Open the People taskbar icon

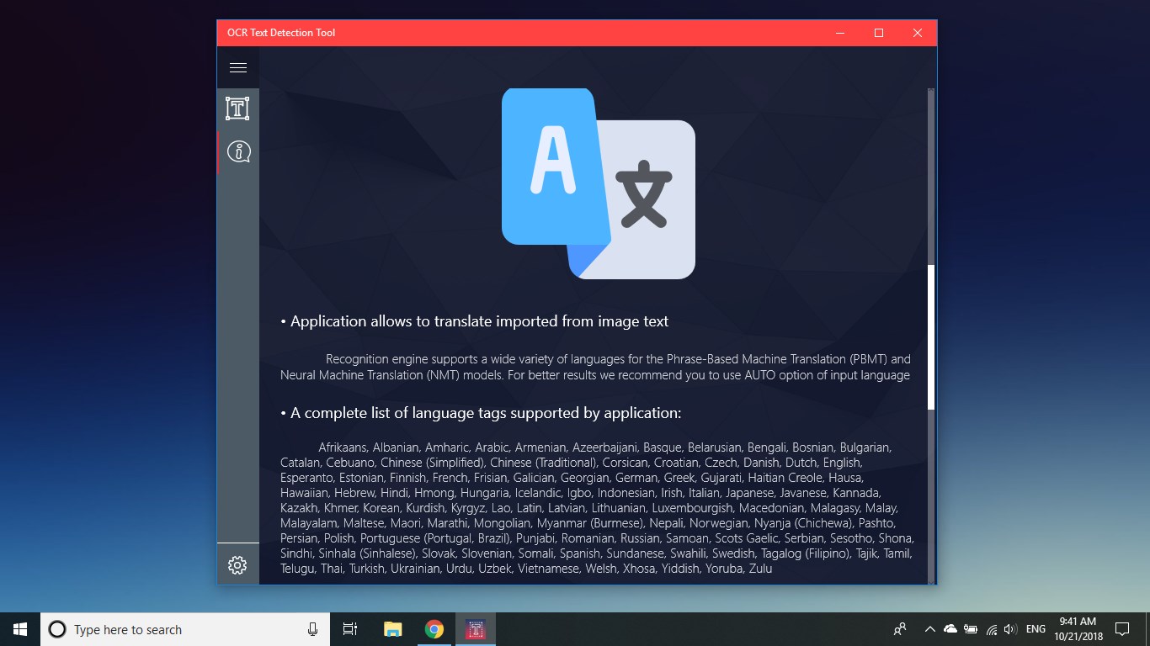pos(900,629)
